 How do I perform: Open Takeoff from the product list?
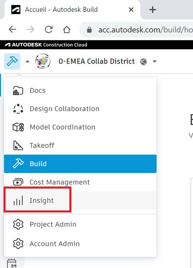80,146
